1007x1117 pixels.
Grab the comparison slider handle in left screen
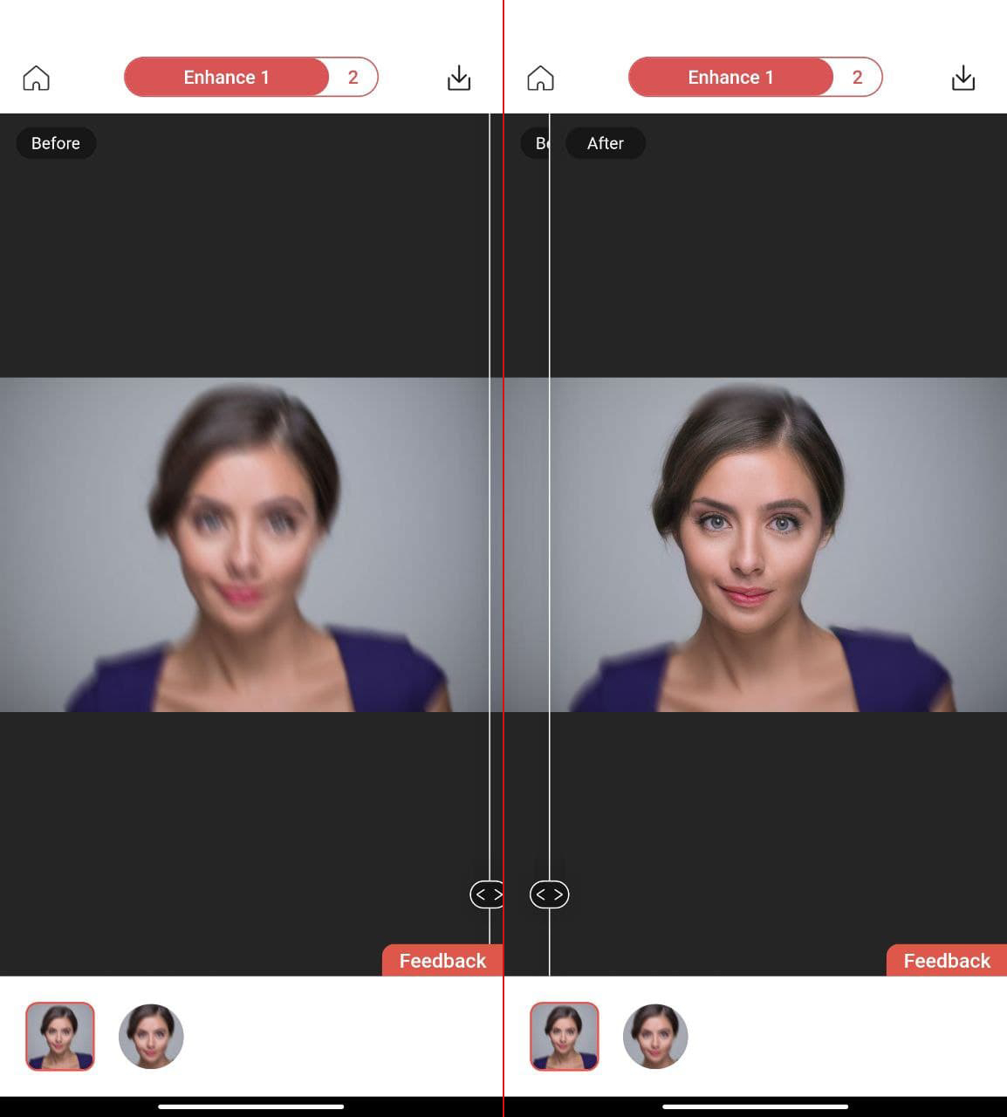click(487, 894)
